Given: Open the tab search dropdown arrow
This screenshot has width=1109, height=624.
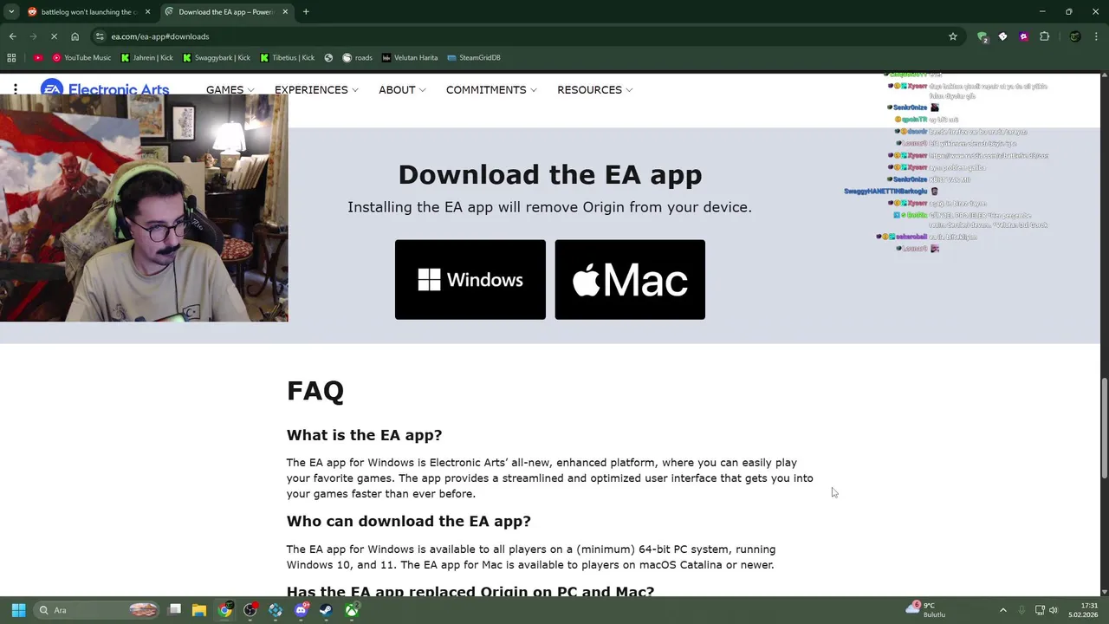Looking at the screenshot, I should coord(11,12).
